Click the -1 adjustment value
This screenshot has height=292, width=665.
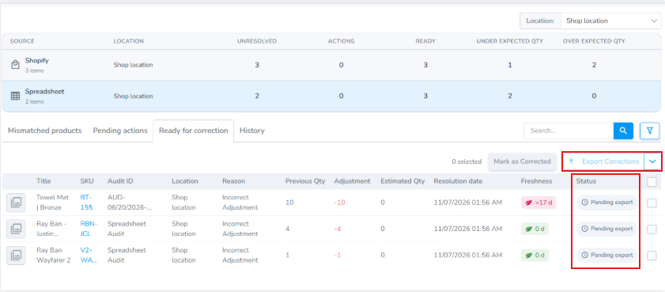pyautogui.click(x=338, y=256)
